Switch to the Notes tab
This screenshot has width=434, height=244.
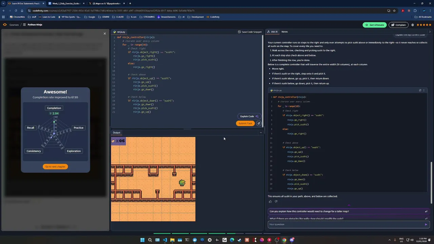click(284, 32)
